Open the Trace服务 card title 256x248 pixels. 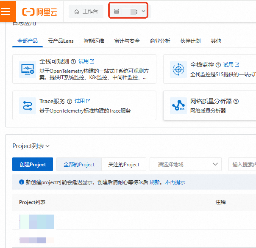point(52,101)
